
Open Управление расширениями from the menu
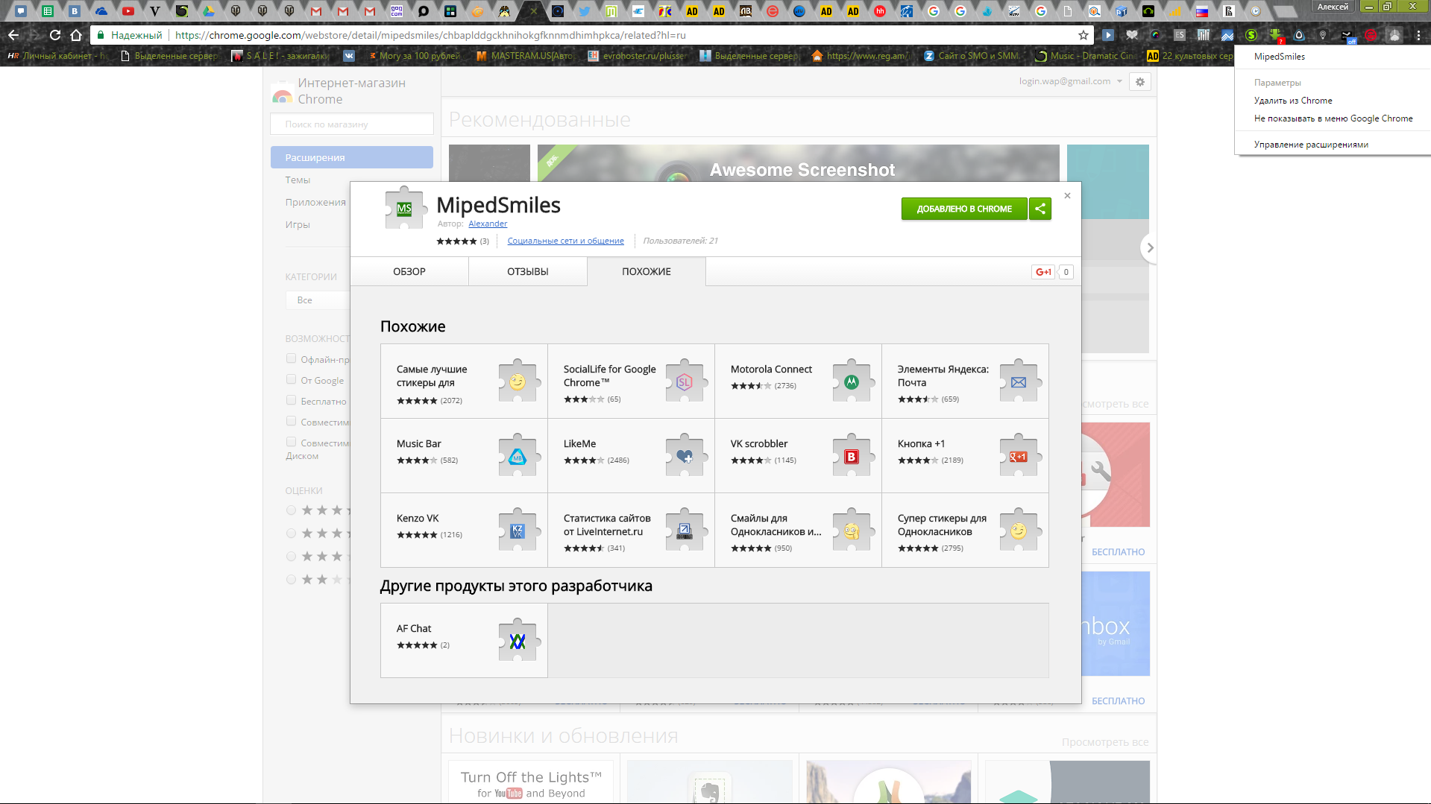pyautogui.click(x=1311, y=145)
